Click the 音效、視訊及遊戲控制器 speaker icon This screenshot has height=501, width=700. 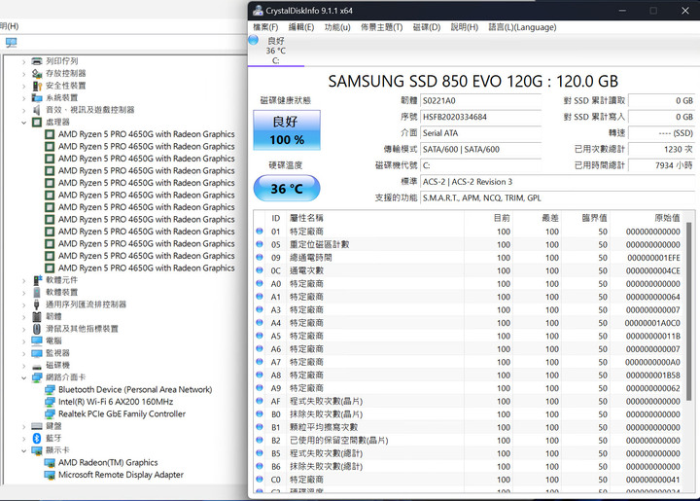[37, 110]
